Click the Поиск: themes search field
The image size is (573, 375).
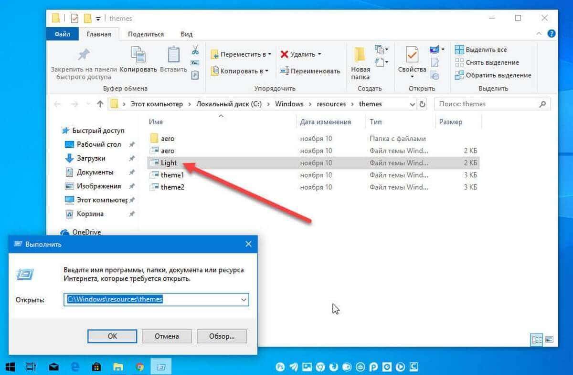coord(487,104)
